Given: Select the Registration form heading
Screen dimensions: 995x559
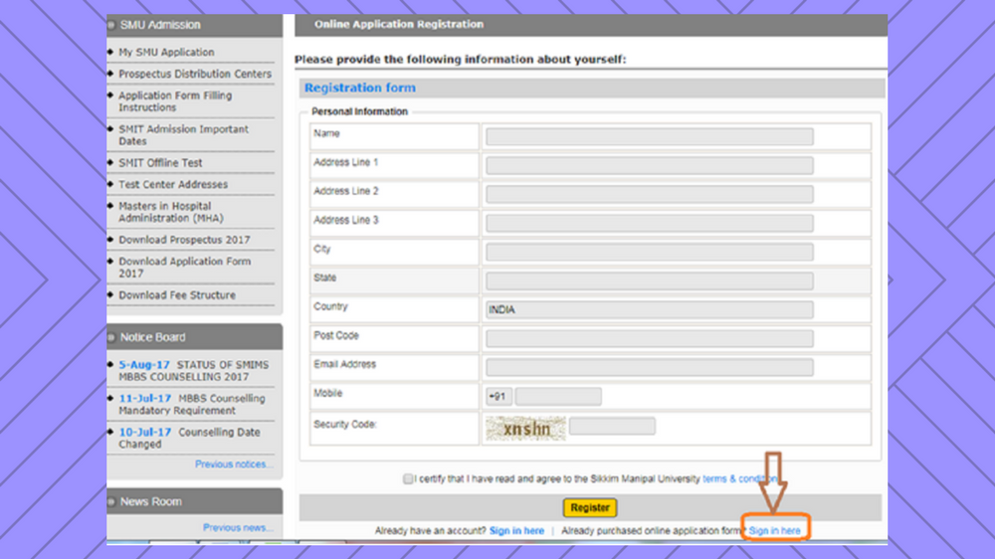Looking at the screenshot, I should [x=360, y=88].
